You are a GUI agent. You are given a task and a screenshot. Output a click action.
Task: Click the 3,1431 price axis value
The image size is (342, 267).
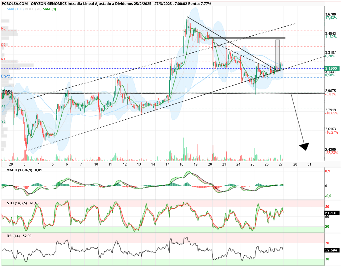coord(330,72)
